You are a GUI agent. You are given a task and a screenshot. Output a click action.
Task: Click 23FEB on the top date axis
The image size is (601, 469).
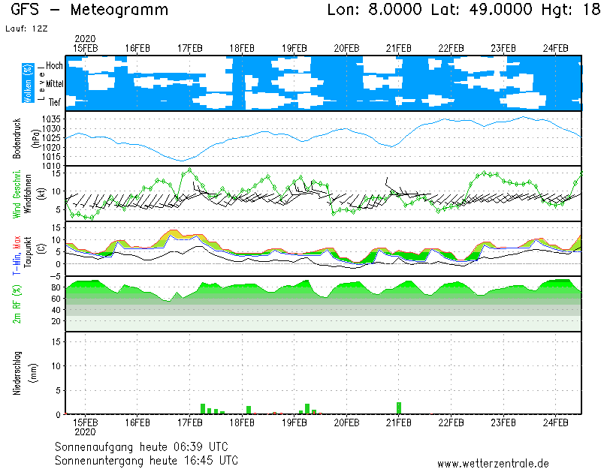coord(503,48)
